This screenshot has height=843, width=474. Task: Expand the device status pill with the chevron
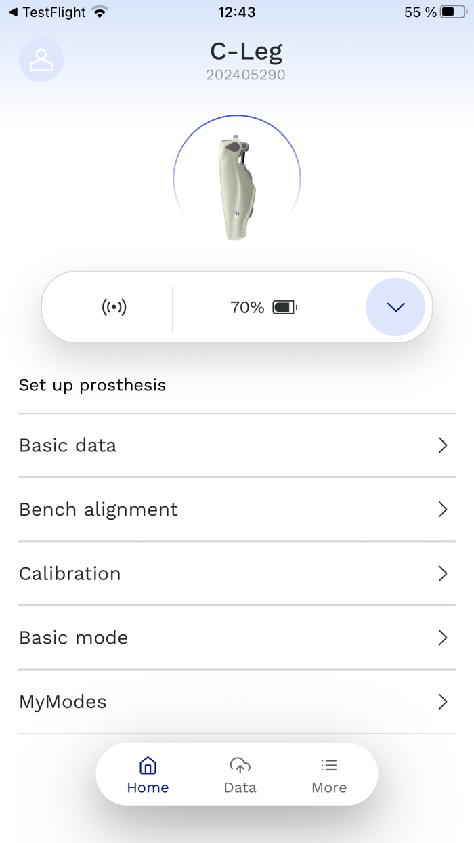pyautogui.click(x=395, y=306)
